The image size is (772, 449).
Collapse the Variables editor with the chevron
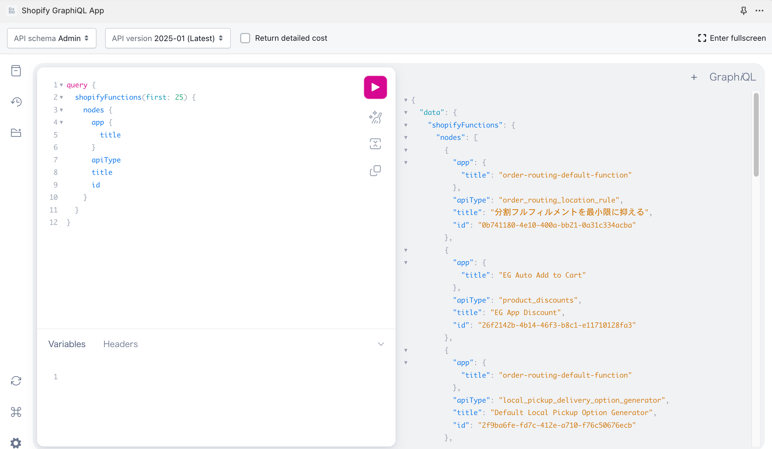(x=381, y=344)
